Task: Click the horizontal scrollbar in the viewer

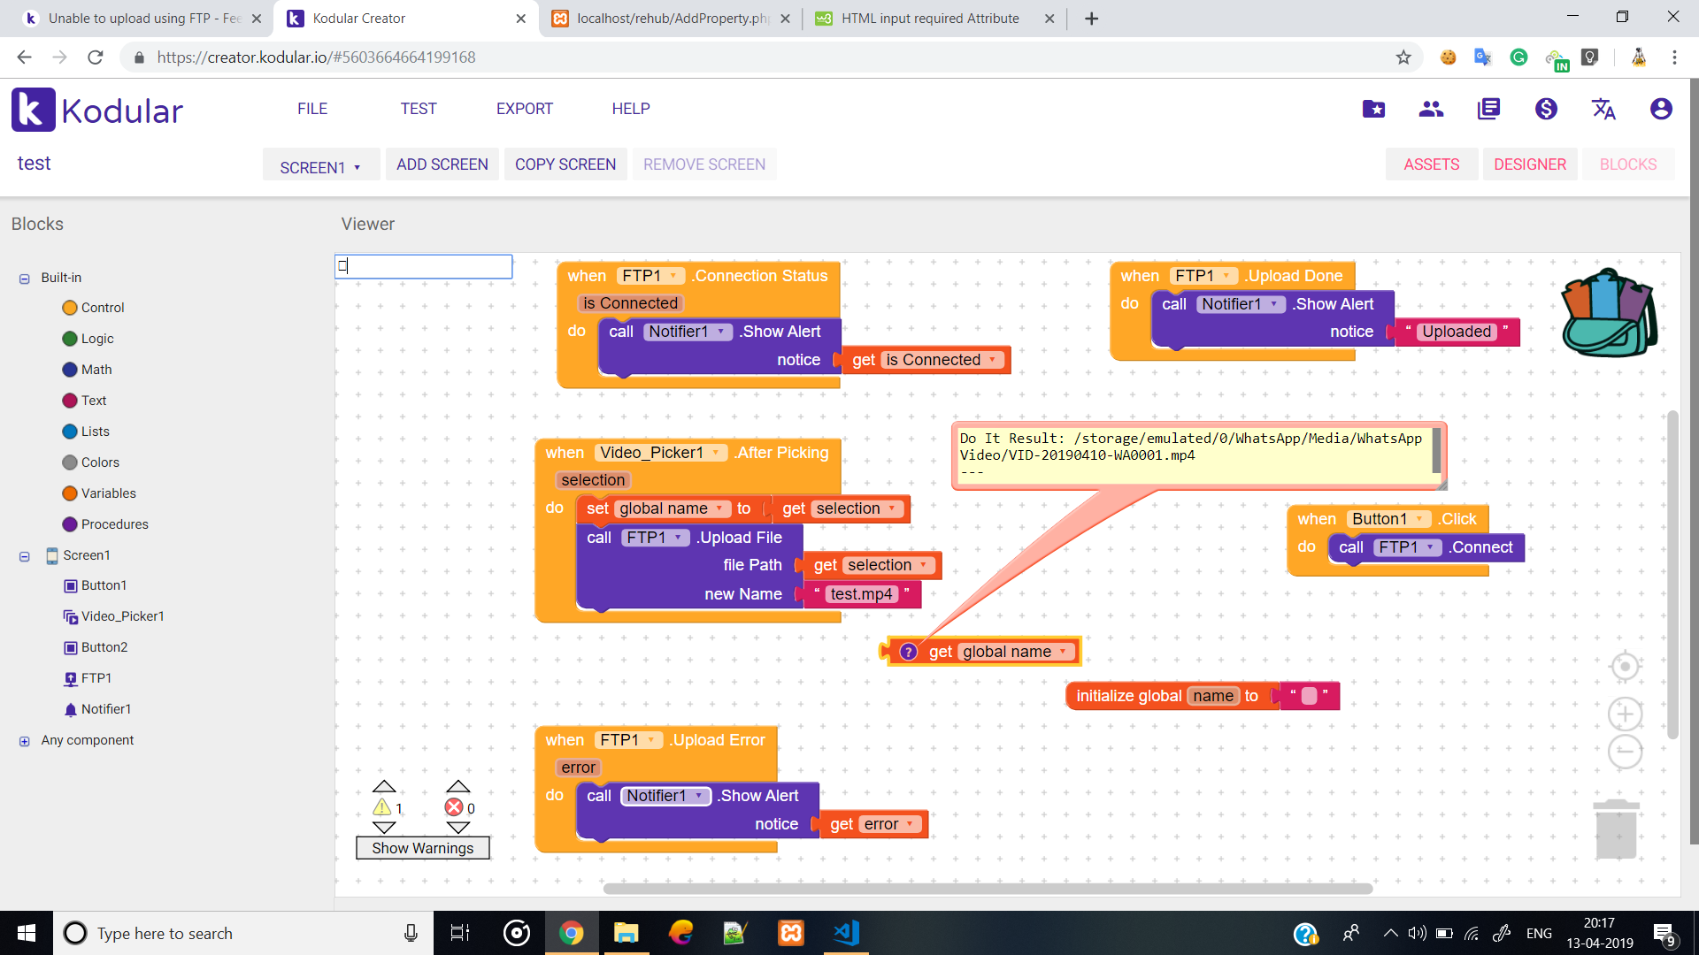Action: pos(988,889)
